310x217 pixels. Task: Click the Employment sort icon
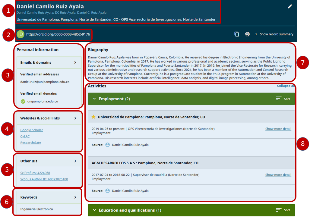pos(279,99)
